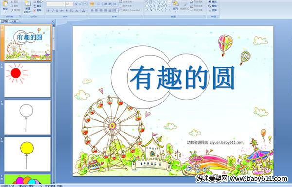The image size is (292, 187).
Task: Select the Slides tab in left pane
Action: 4,21
